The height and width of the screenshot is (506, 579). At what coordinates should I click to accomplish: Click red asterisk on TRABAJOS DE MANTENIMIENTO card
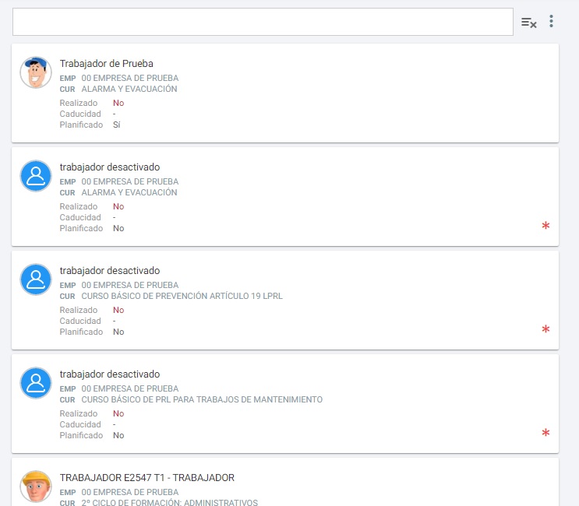pyautogui.click(x=545, y=434)
